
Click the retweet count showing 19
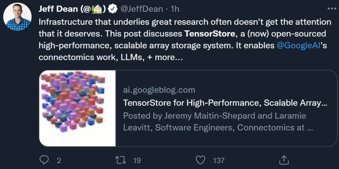137,161
